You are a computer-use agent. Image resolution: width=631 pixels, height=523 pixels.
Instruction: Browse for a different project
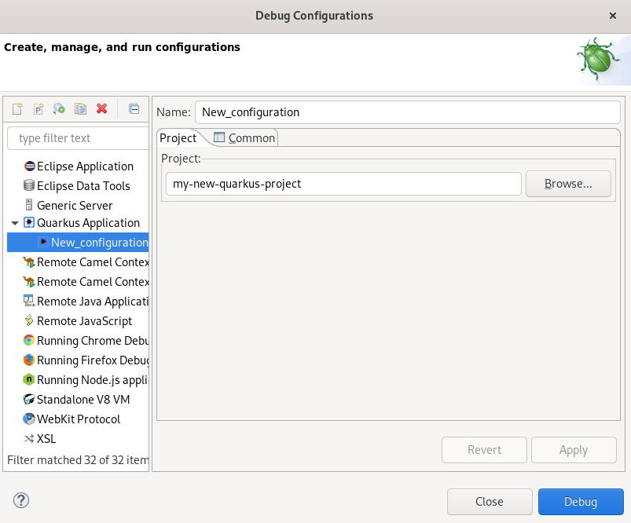point(568,183)
